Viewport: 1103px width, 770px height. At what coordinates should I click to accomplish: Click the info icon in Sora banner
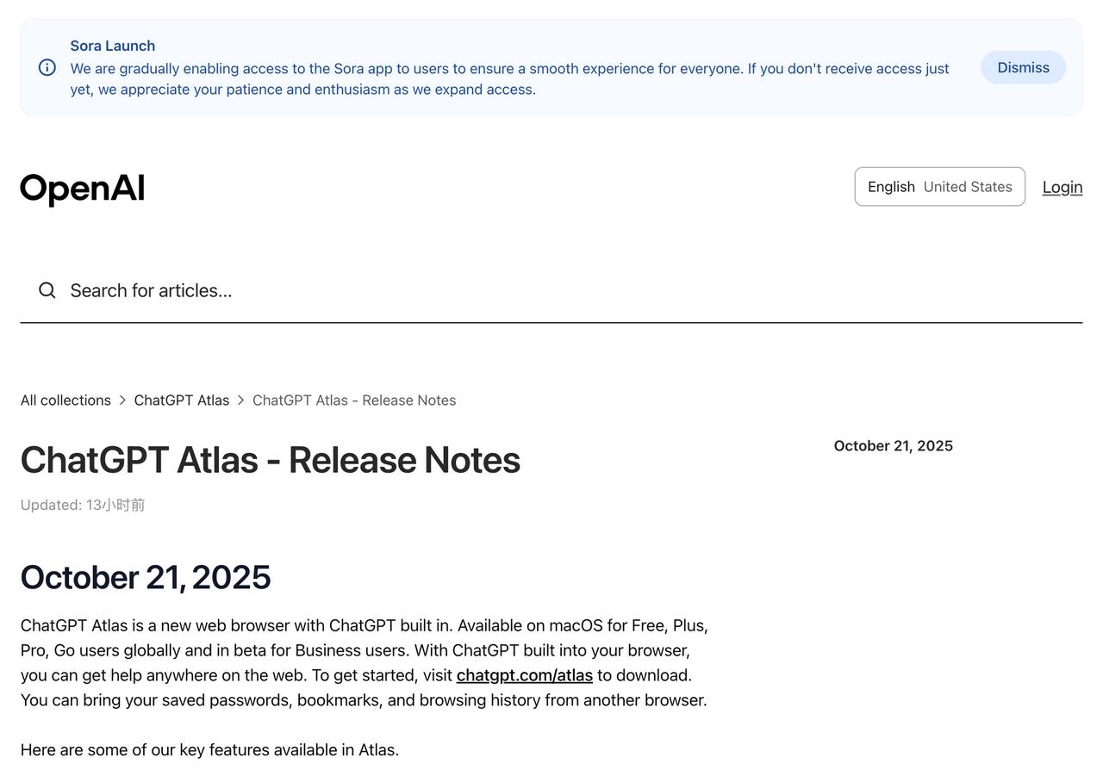point(47,67)
